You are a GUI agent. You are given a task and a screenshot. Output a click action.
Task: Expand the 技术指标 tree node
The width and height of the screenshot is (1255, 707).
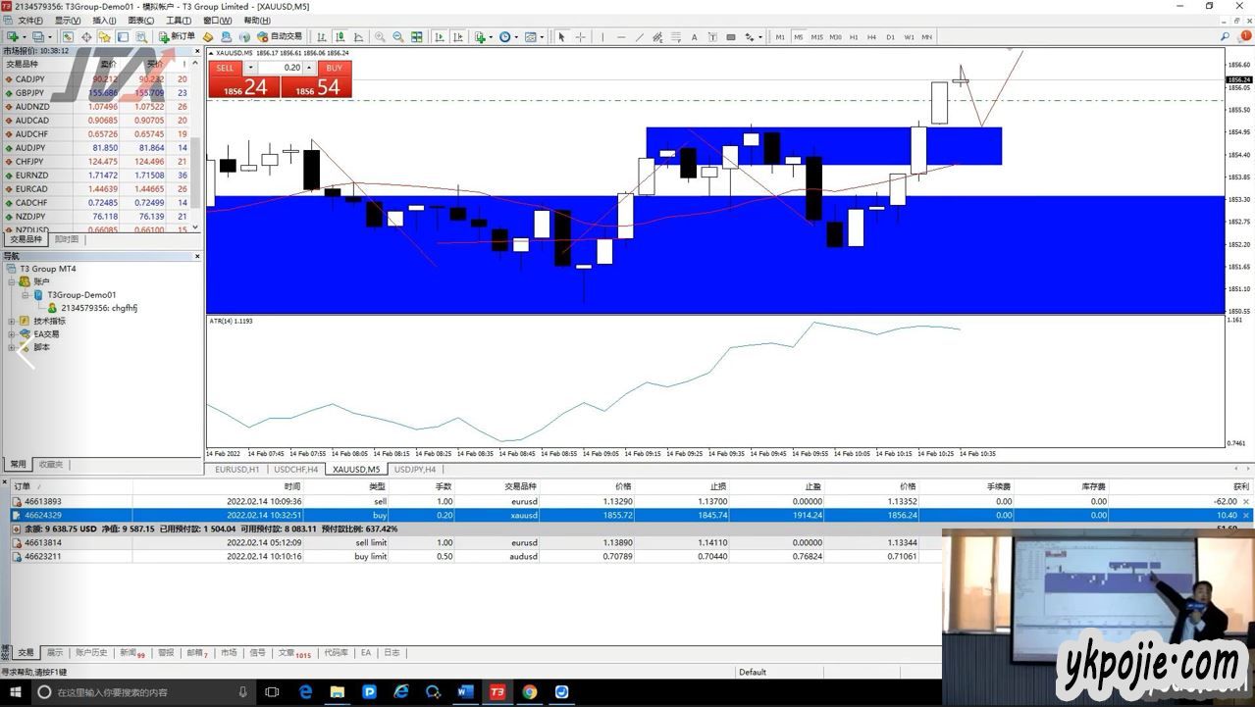click(12, 321)
